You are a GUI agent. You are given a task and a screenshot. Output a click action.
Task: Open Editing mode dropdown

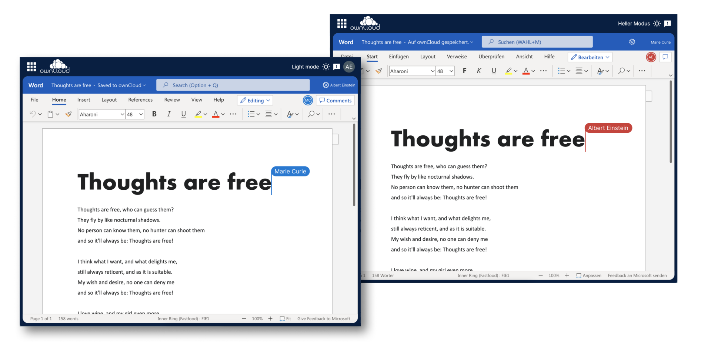coord(255,100)
